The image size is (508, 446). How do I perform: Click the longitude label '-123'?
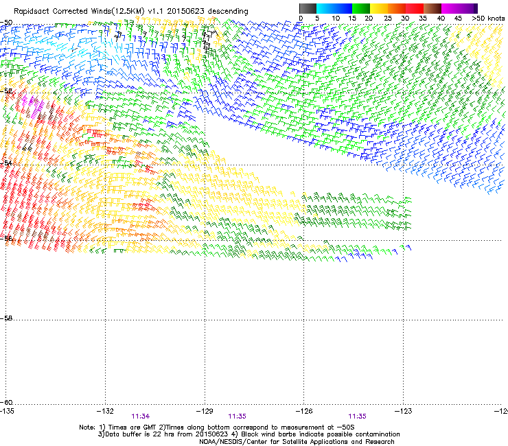point(404,411)
